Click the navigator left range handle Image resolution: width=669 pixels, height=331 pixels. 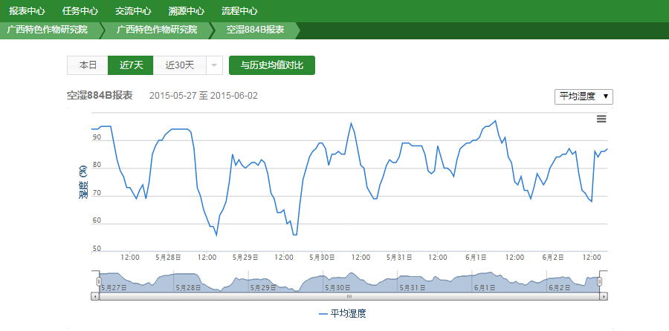click(x=99, y=282)
